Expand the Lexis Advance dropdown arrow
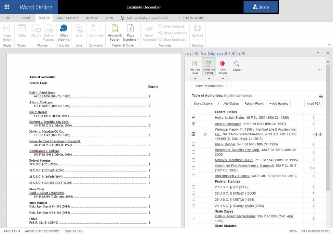 (x=223, y=79)
